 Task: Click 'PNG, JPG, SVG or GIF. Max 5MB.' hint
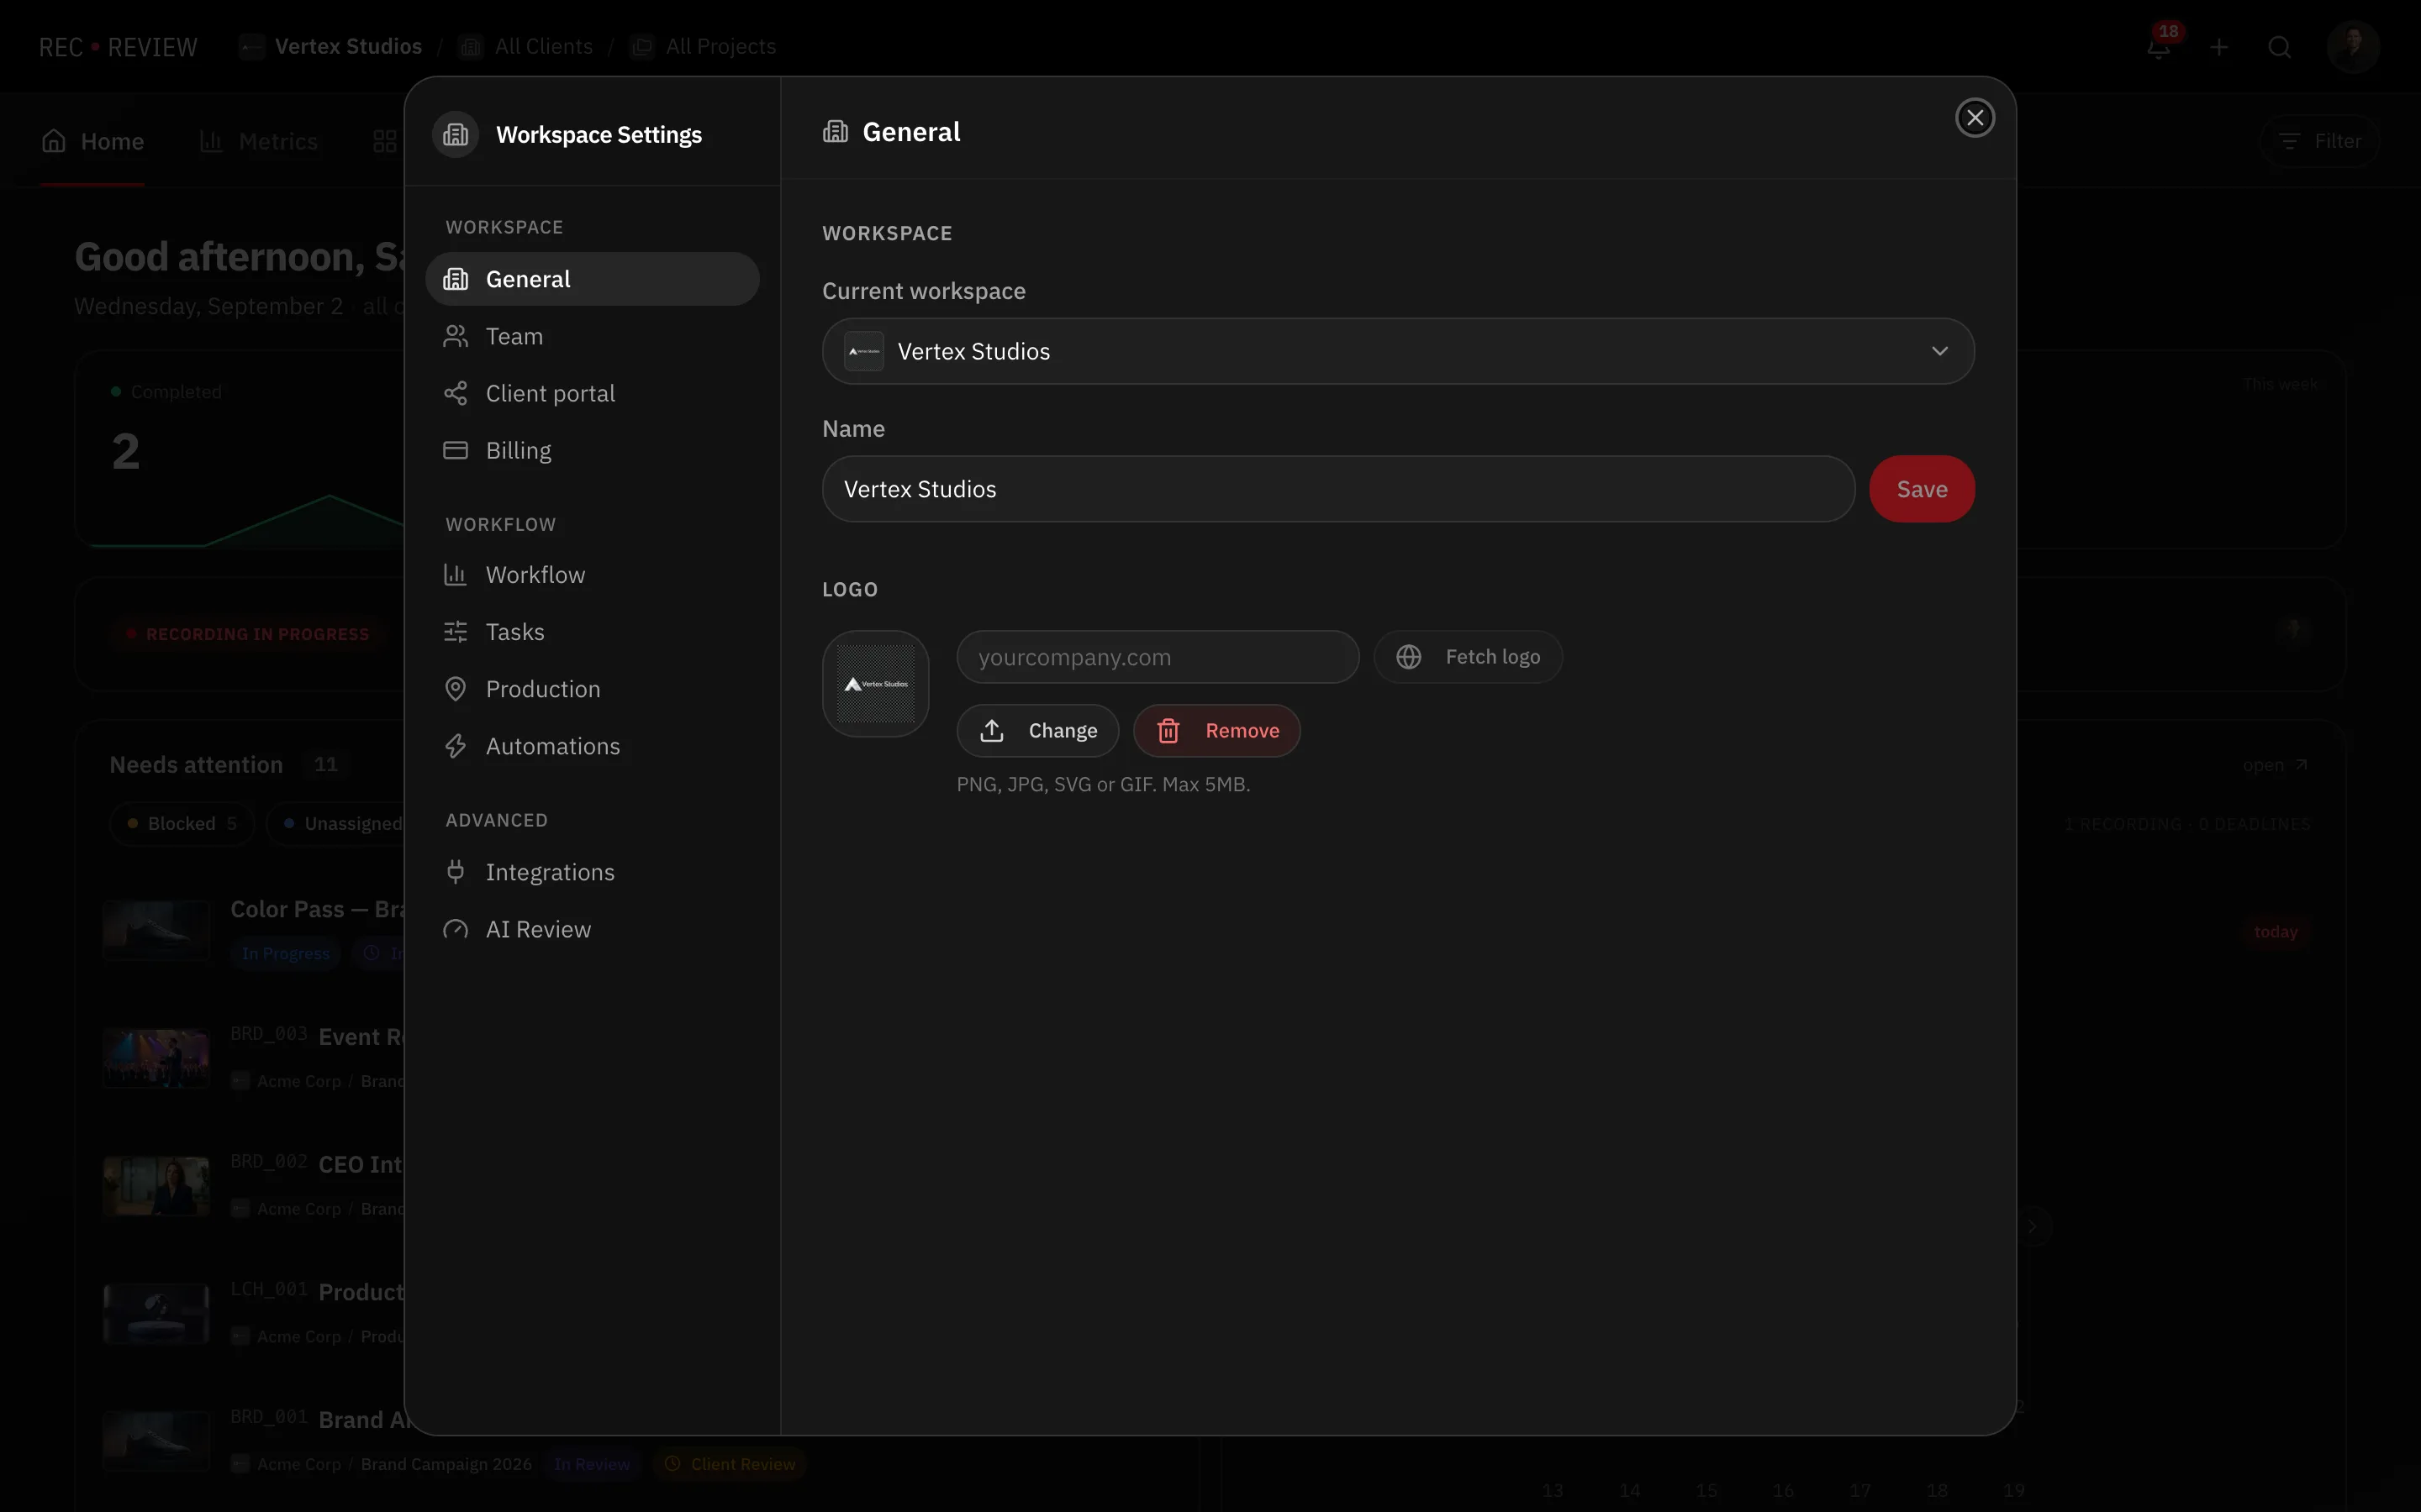[x=1102, y=784]
